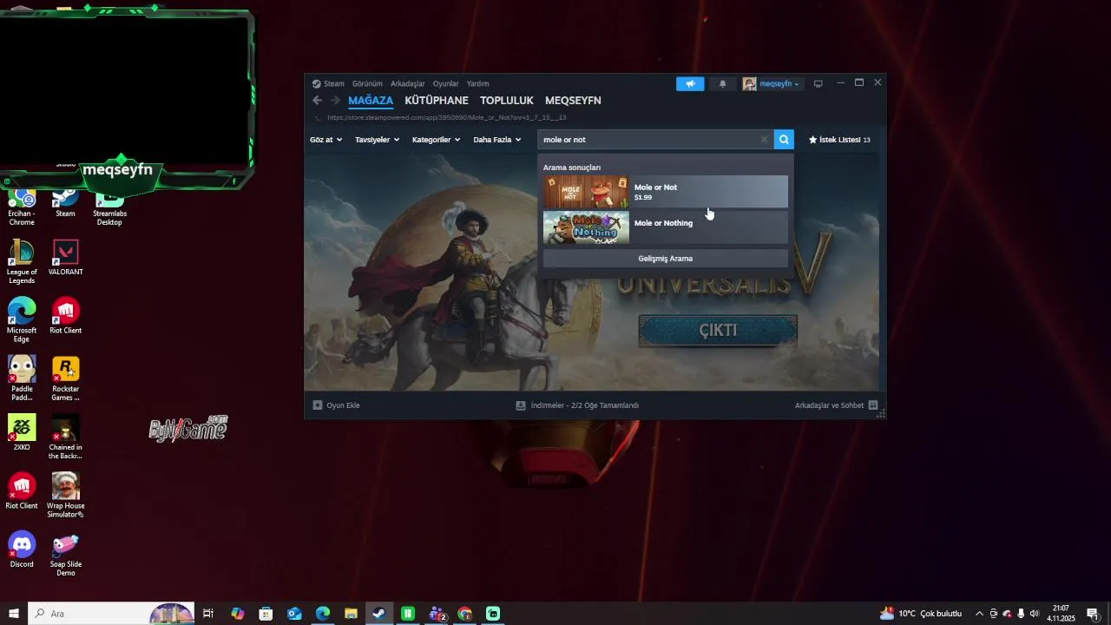The height and width of the screenshot is (625, 1111).
Task: Show hidden system tray icons chevron
Action: click(x=979, y=614)
